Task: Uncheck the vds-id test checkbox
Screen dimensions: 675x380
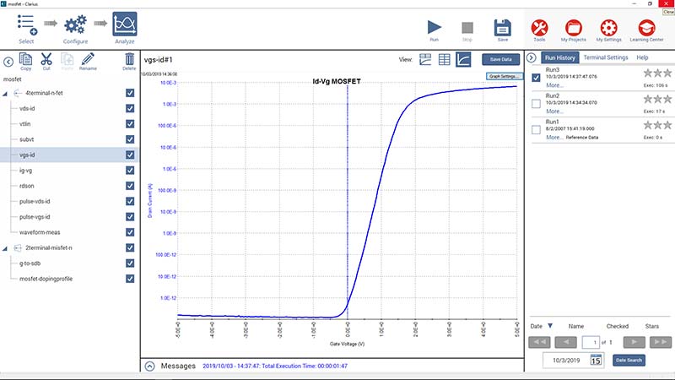Action: pyautogui.click(x=130, y=109)
